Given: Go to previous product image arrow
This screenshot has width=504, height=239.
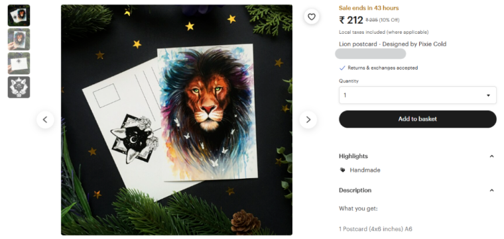Looking at the screenshot, I should [45, 120].
